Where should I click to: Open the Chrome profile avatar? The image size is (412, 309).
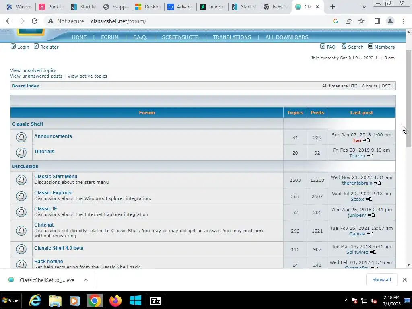(x=390, y=21)
